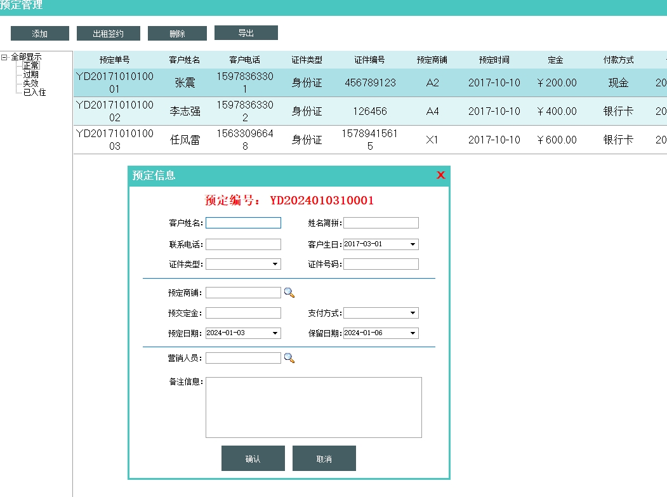Viewport: 667px width, 497px height.
Task: Select 已入住 in the status tree
Action: [35, 92]
